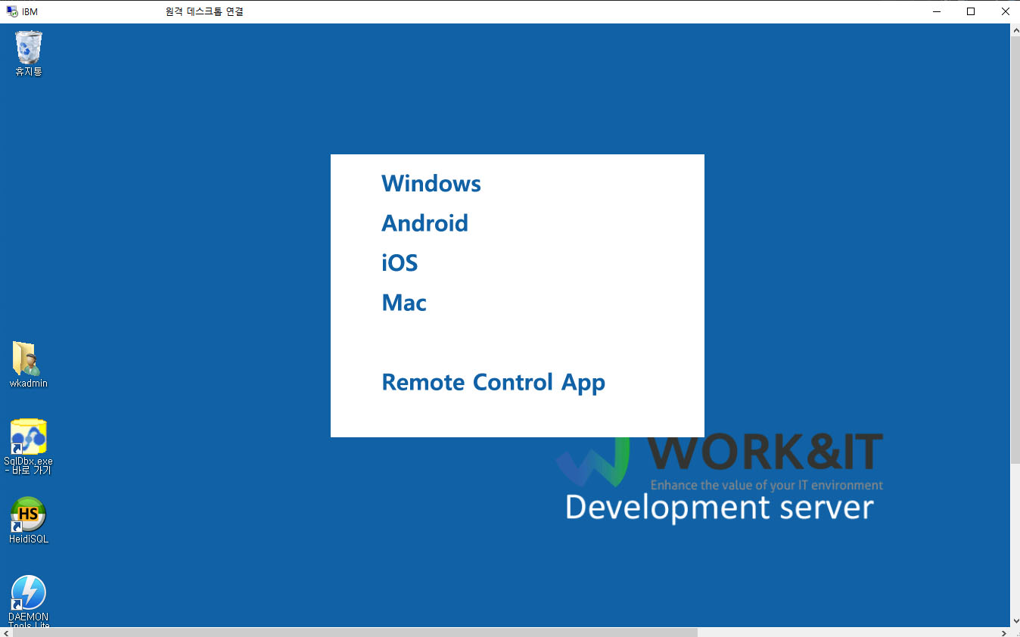The height and width of the screenshot is (637, 1020).
Task: Click the horizontal scrollbar left arrow
Action: pos(5,632)
